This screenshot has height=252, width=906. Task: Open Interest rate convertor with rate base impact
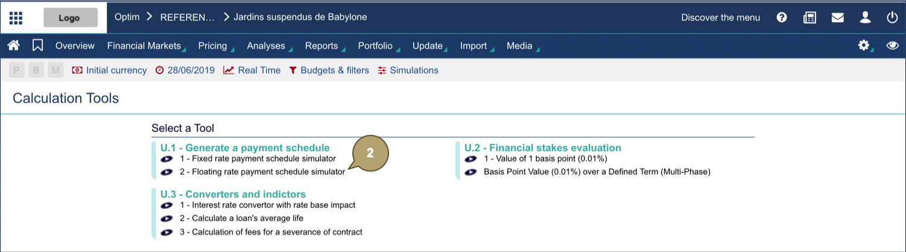pyautogui.click(x=268, y=205)
